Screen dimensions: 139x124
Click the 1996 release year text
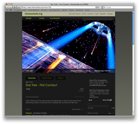[28, 89]
